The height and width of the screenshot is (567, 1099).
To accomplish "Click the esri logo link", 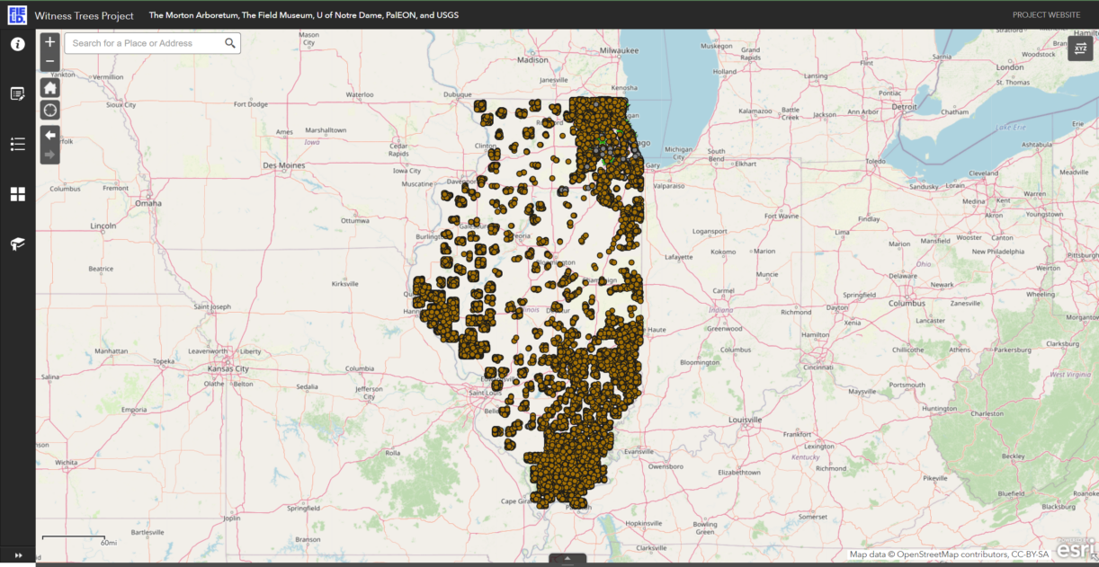I will click(x=1077, y=548).
